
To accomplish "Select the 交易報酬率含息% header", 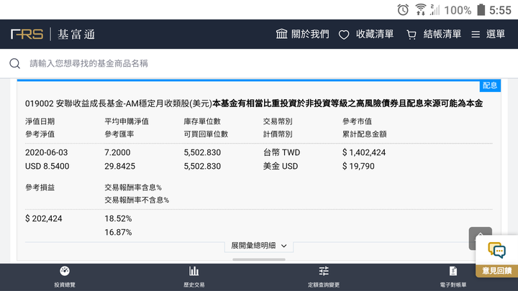I will 133,188.
